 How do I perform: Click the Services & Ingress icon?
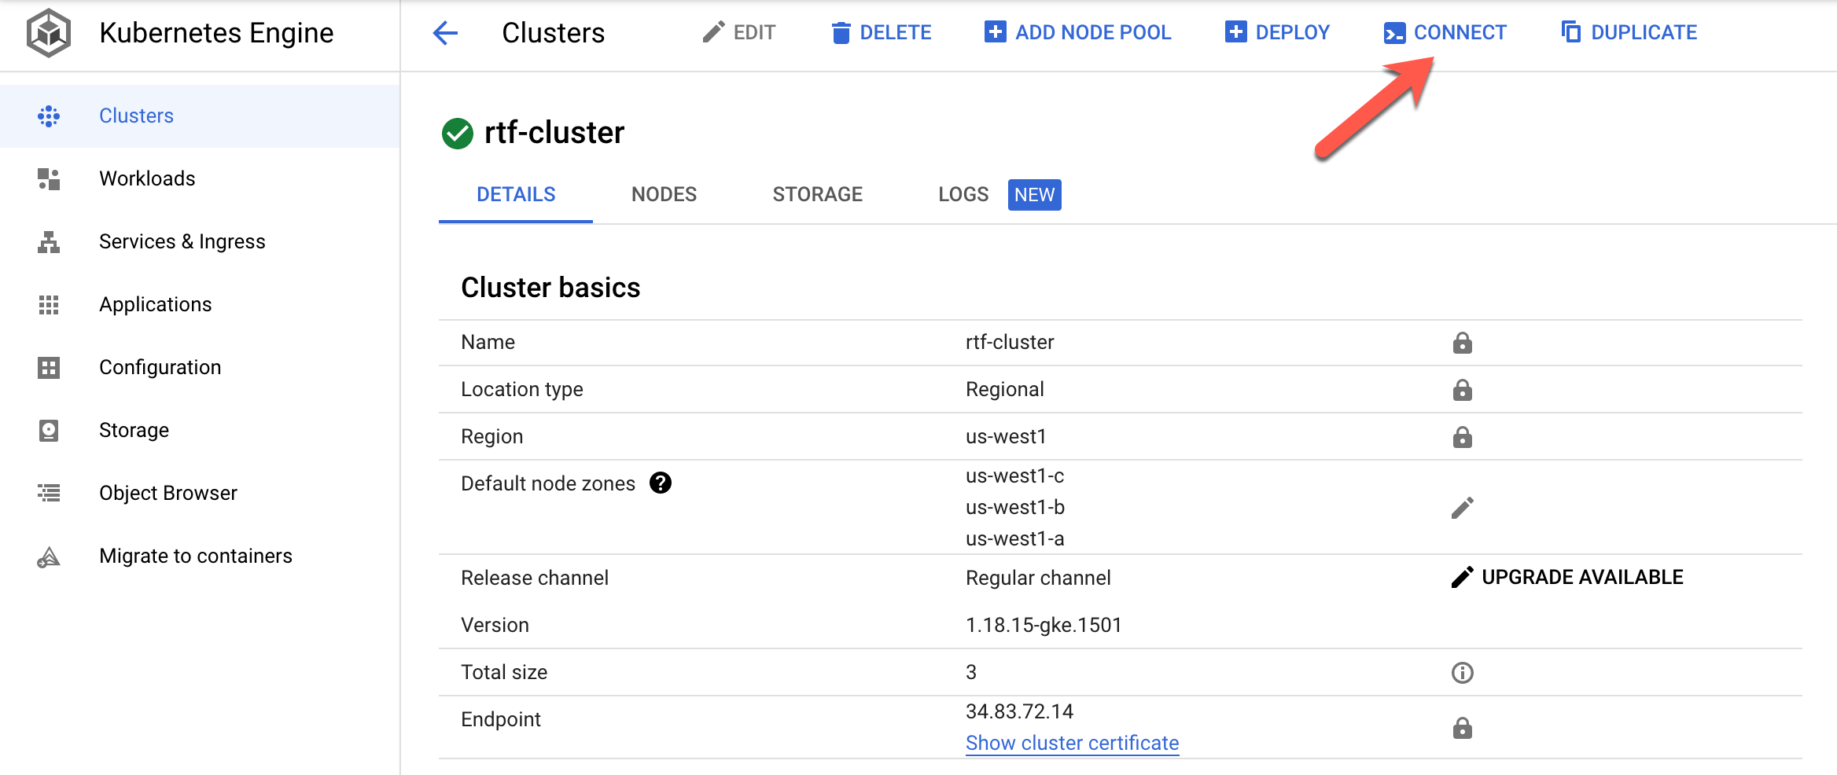(x=49, y=242)
